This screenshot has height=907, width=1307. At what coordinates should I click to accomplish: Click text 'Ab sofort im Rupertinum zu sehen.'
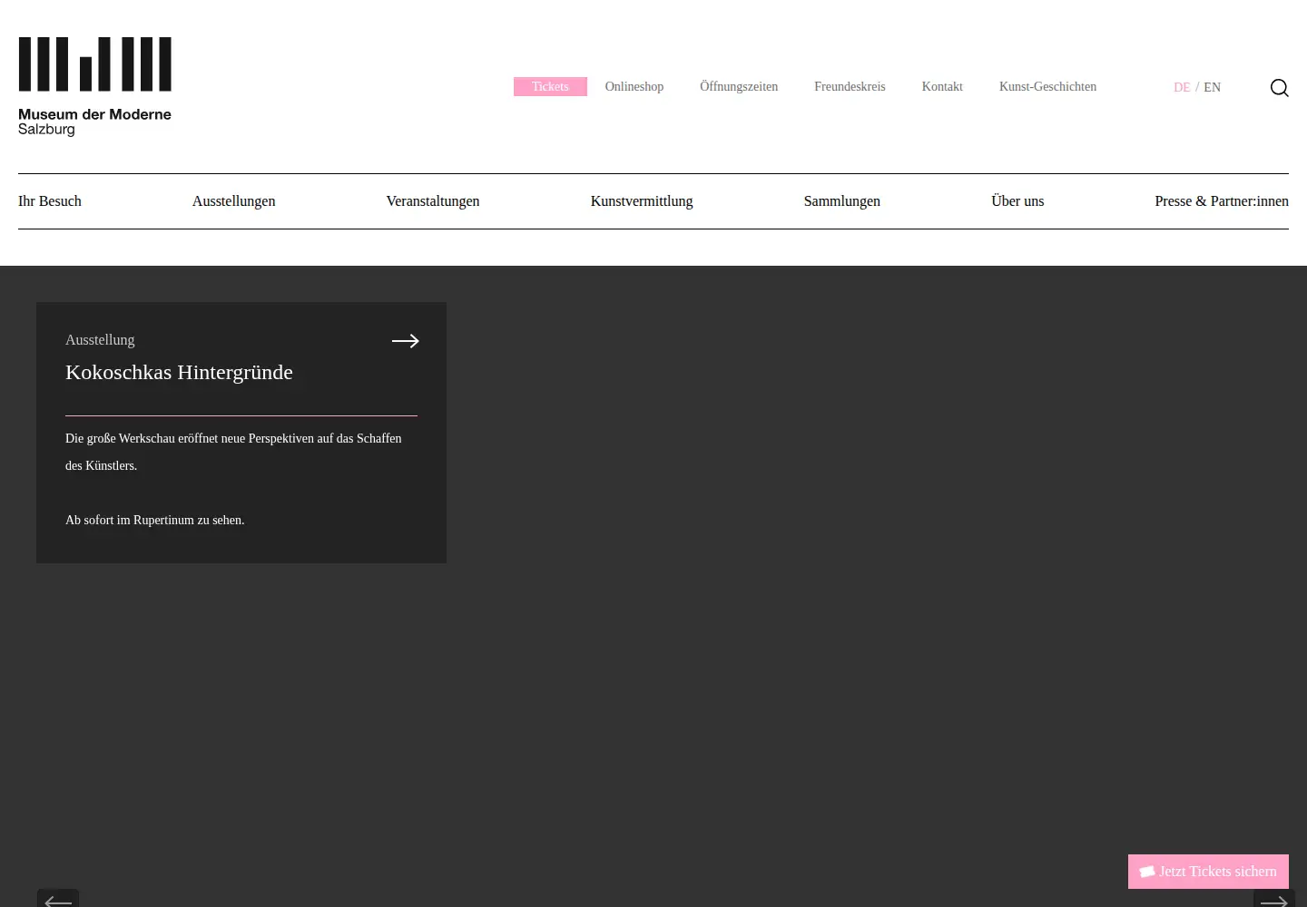pyautogui.click(x=154, y=520)
